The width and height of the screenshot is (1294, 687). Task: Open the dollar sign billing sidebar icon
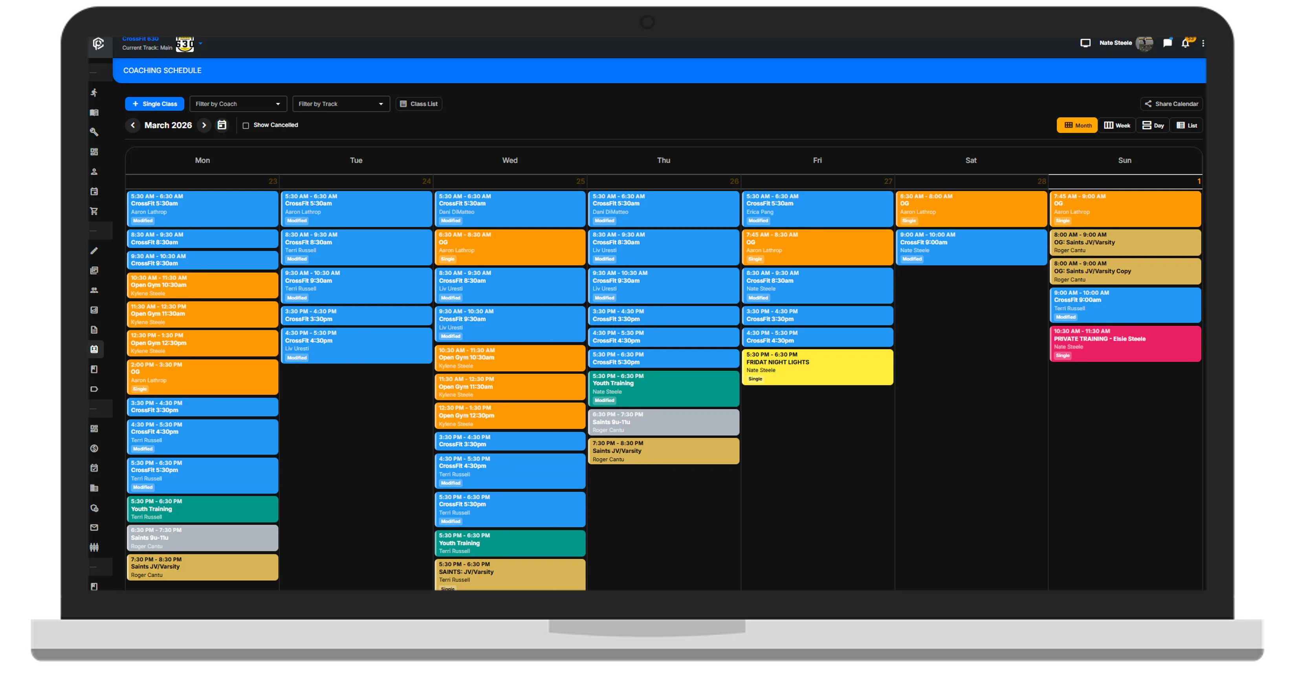tap(94, 448)
